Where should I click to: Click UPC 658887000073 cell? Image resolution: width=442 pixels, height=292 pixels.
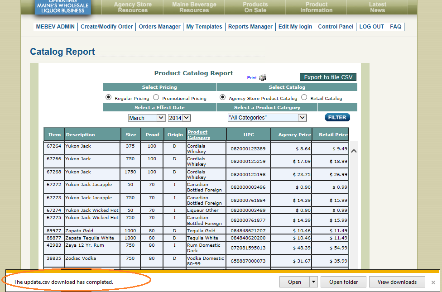[x=248, y=261]
